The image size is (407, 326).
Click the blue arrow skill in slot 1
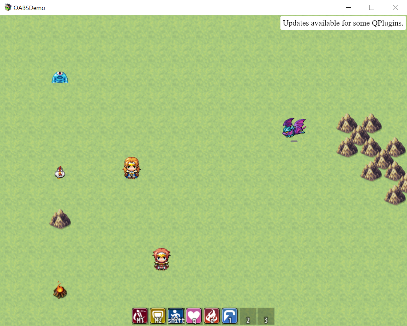click(230, 316)
